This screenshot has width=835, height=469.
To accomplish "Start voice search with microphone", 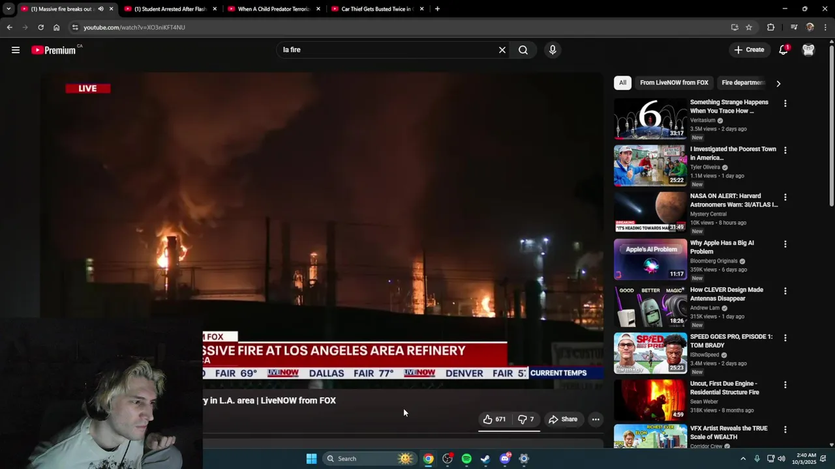I will 553,50.
